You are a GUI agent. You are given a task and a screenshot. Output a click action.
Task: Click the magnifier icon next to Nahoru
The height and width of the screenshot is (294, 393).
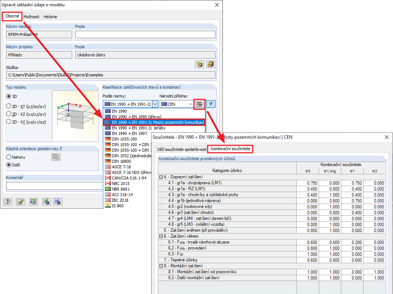pos(56,157)
